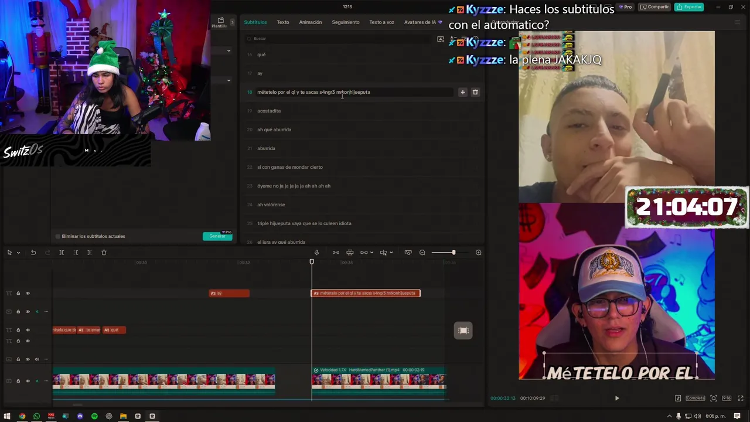Image resolution: width=750 pixels, height=422 pixels.
Task: Toggle Eliminar los subtítulos actuales checkbox
Action: point(58,236)
